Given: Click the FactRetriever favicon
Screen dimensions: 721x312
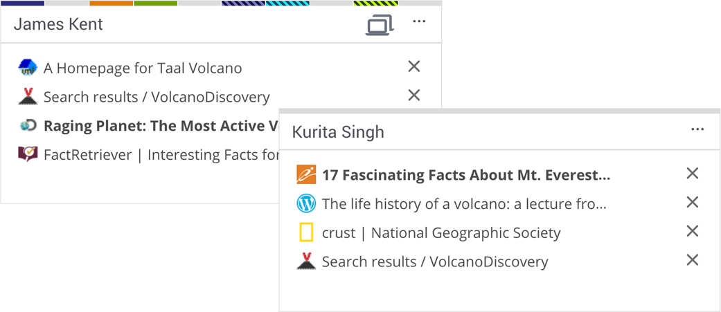Looking at the screenshot, I should [28, 154].
